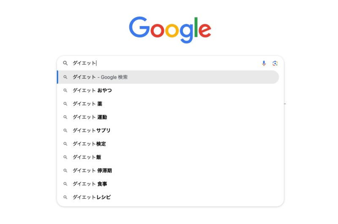The image size is (338, 224).
Task: Click magnifier icon beside ダイエット 薬
Action: pyautogui.click(x=65, y=104)
